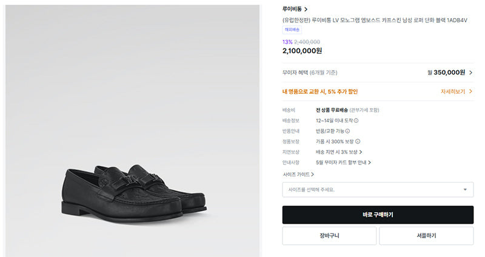Image resolution: width=485 pixels, height=257 pixels.
Task: Expand 배송 지연 시 3% 보상 details
Action: point(339,152)
